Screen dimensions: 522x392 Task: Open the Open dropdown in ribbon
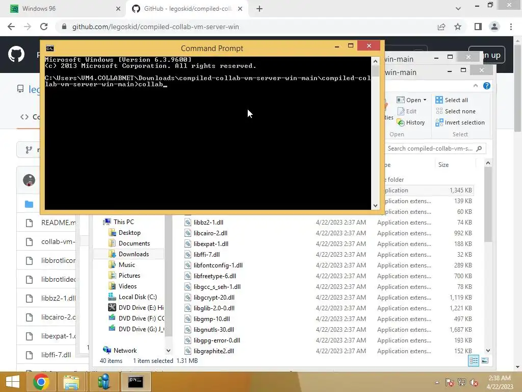coord(411,100)
